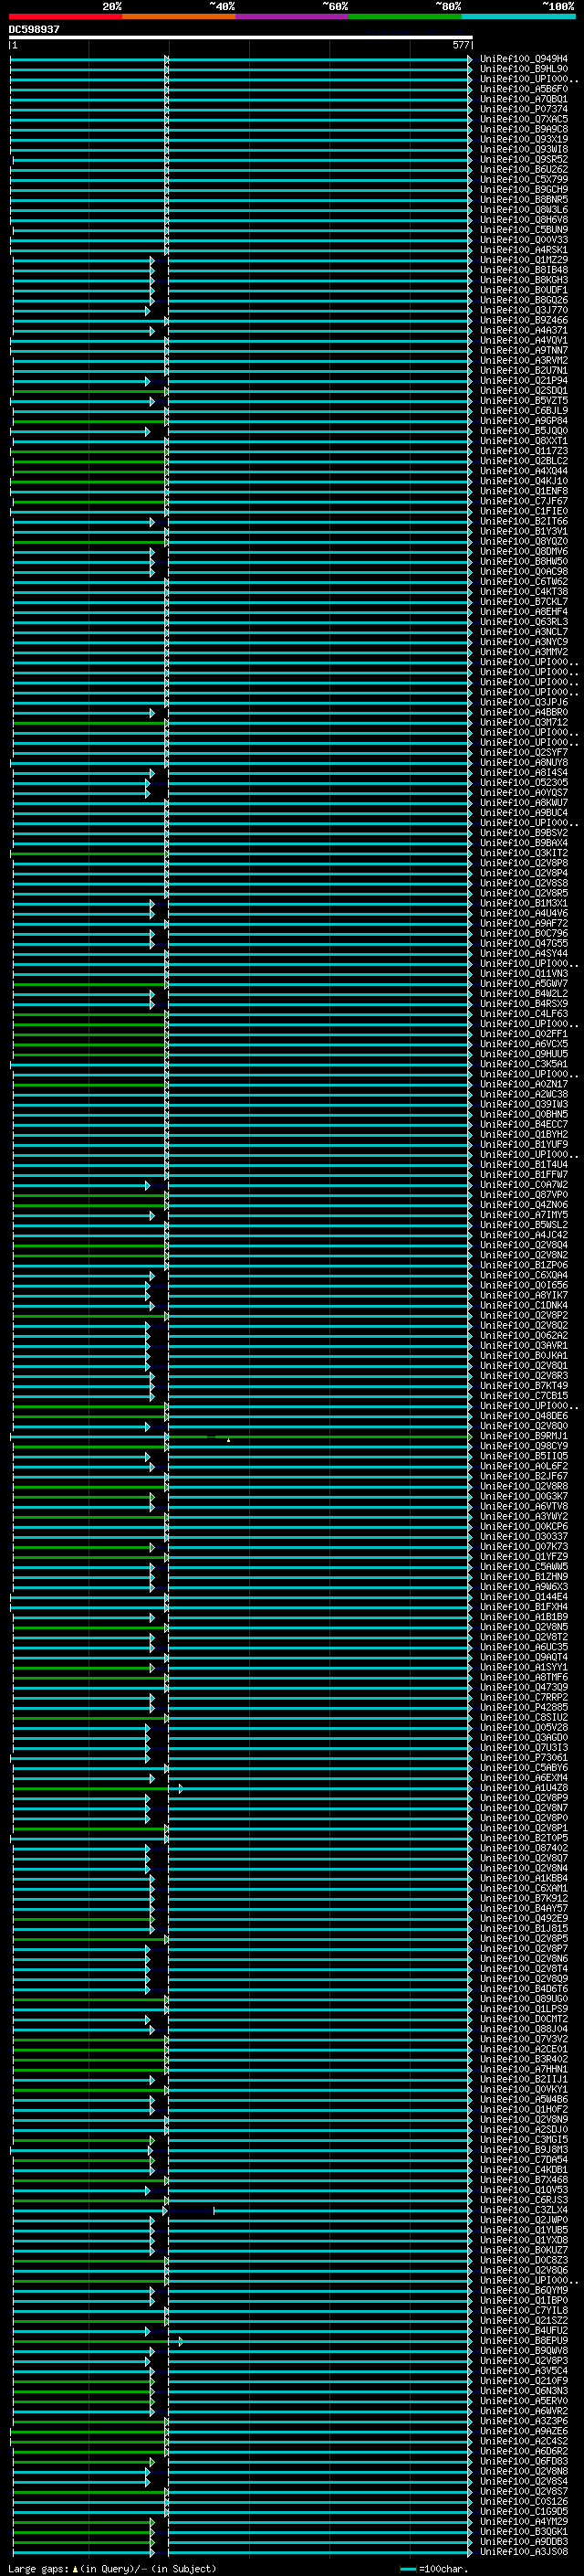Click the red 20% identity color segment
This screenshot has height=2576, width=584.
tap(66, 16)
